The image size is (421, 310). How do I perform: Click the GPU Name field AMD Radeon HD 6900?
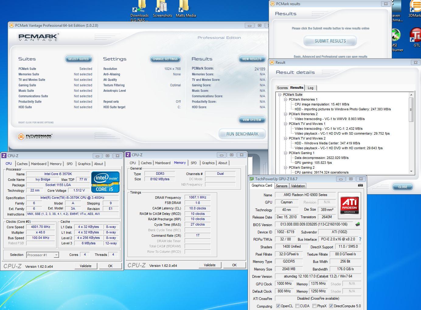(305, 195)
